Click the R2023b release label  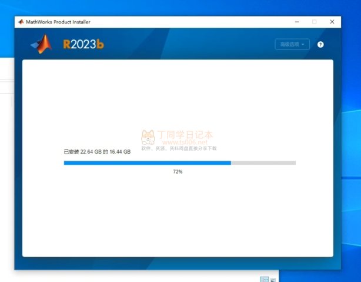83,44
